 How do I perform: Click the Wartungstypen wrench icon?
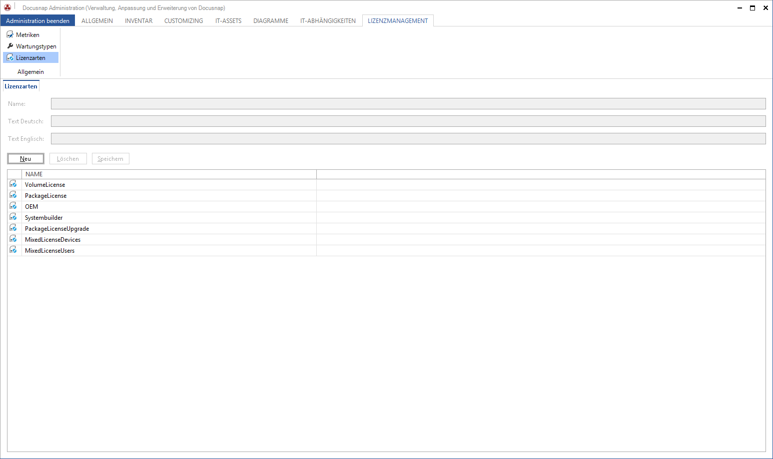click(10, 46)
